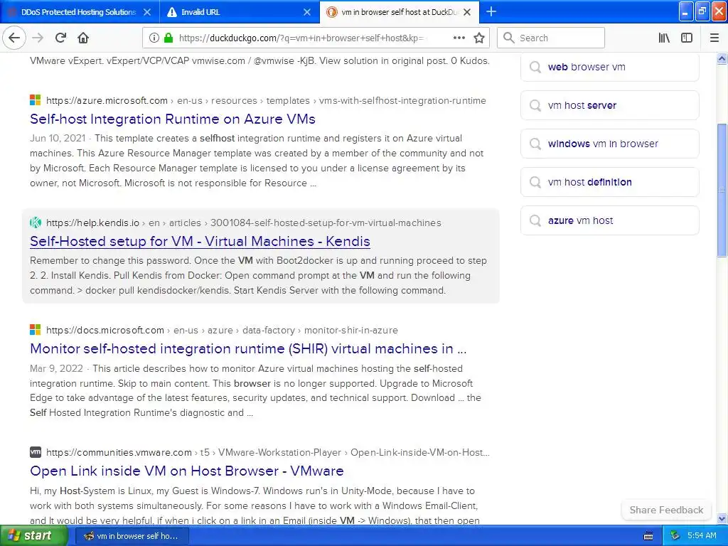Select related search azure vm host
The width and height of the screenshot is (728, 546).
pyautogui.click(x=609, y=220)
